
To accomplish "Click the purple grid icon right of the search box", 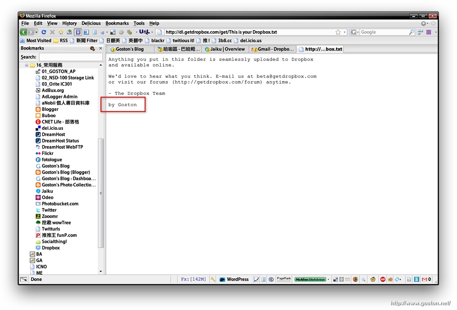I will click(x=429, y=32).
